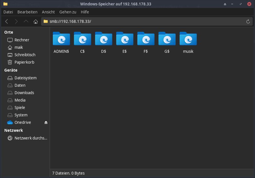Minimize the file manager window
The height and width of the screenshot is (178, 255).
click(x=232, y=4)
